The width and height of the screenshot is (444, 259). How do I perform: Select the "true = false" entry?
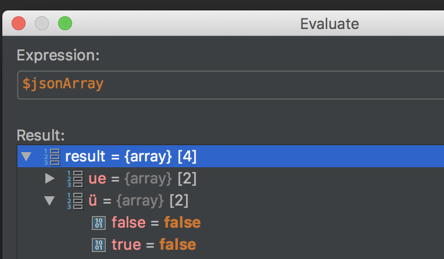(x=153, y=244)
